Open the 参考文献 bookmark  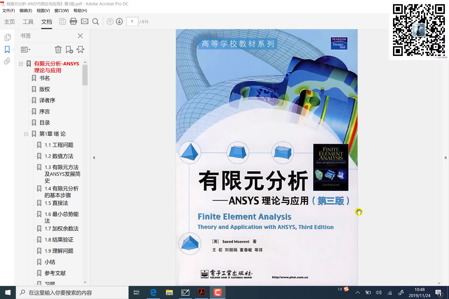[x=55, y=273]
